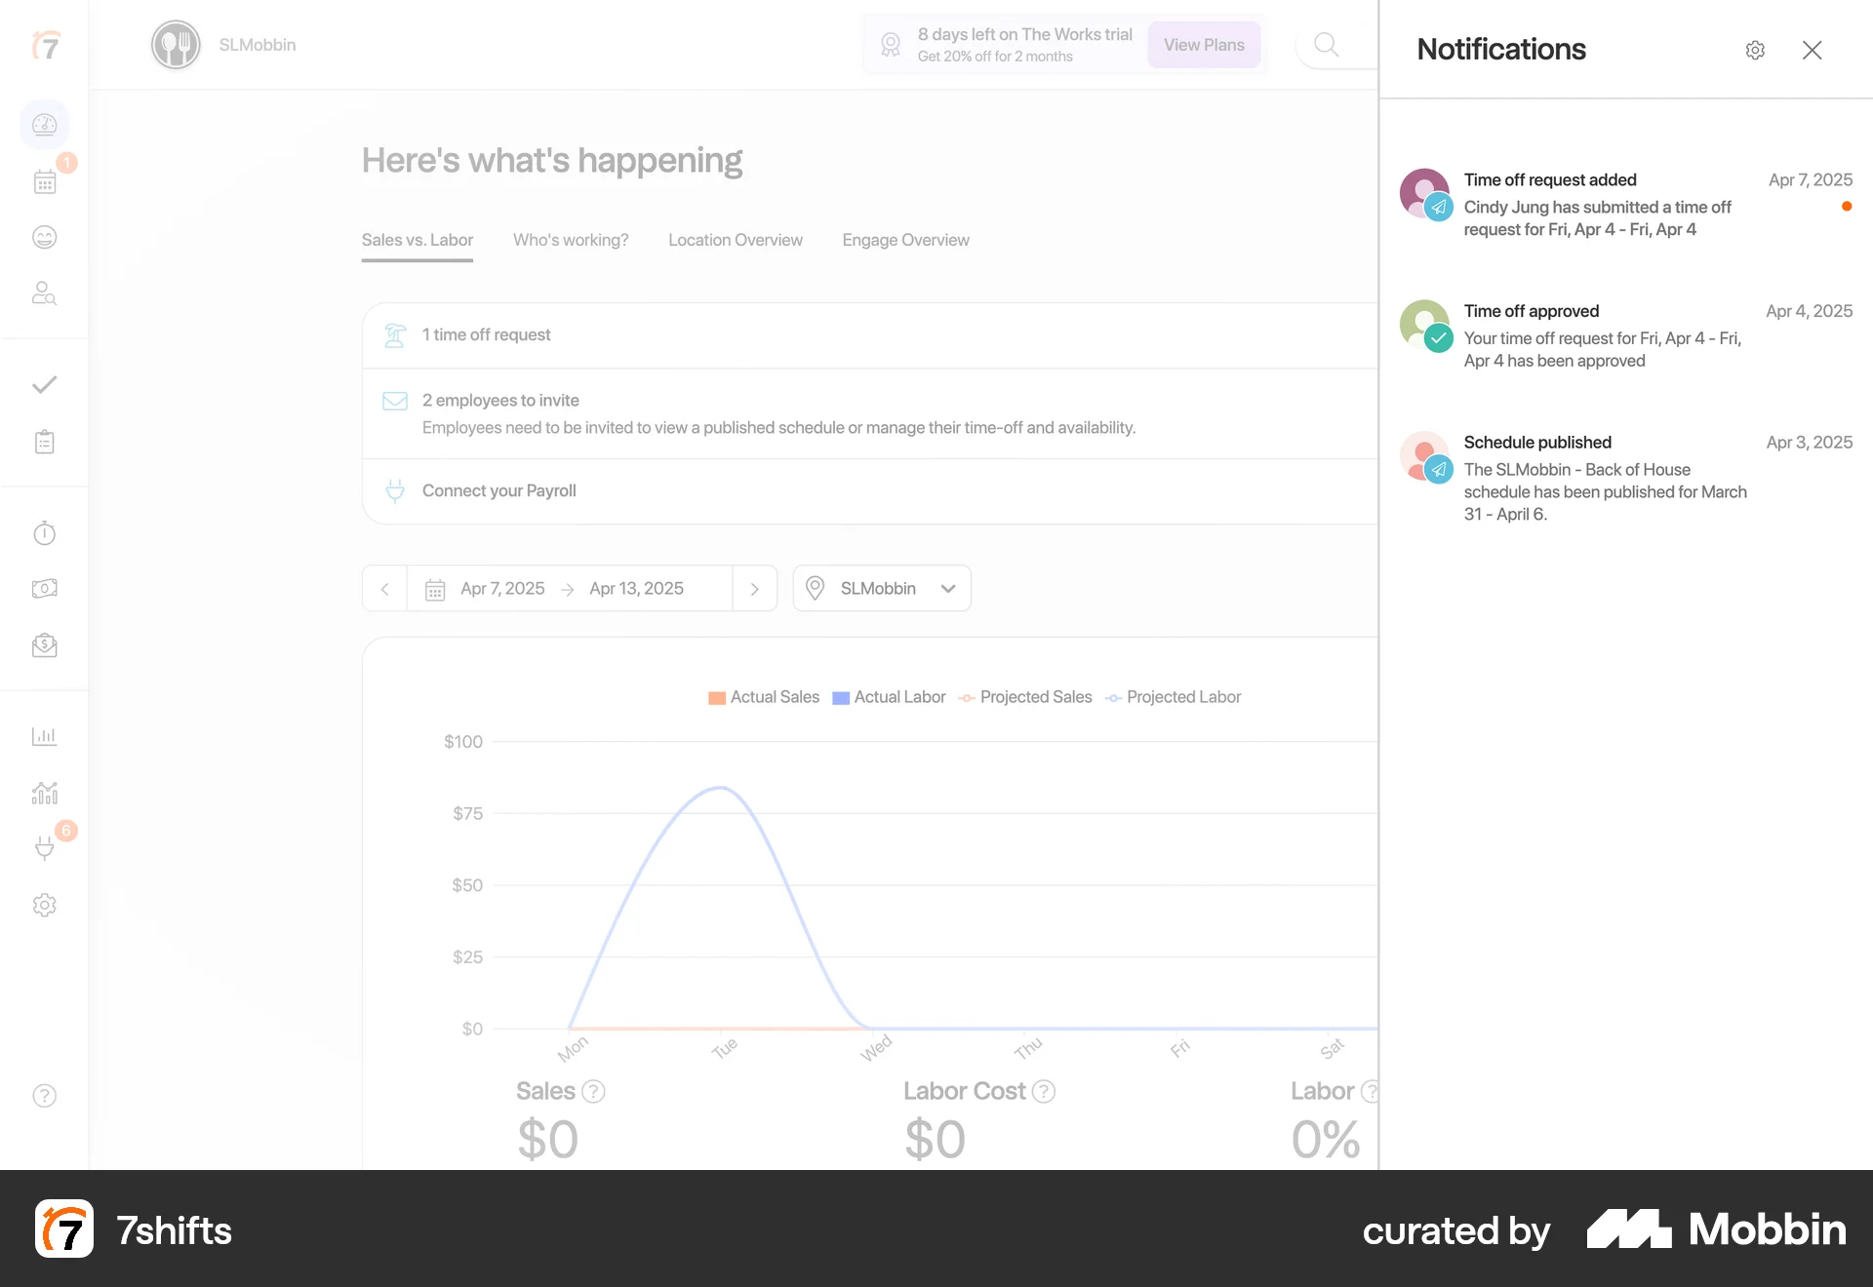Open the Time Clocking stopwatch icon

pyautogui.click(x=45, y=532)
